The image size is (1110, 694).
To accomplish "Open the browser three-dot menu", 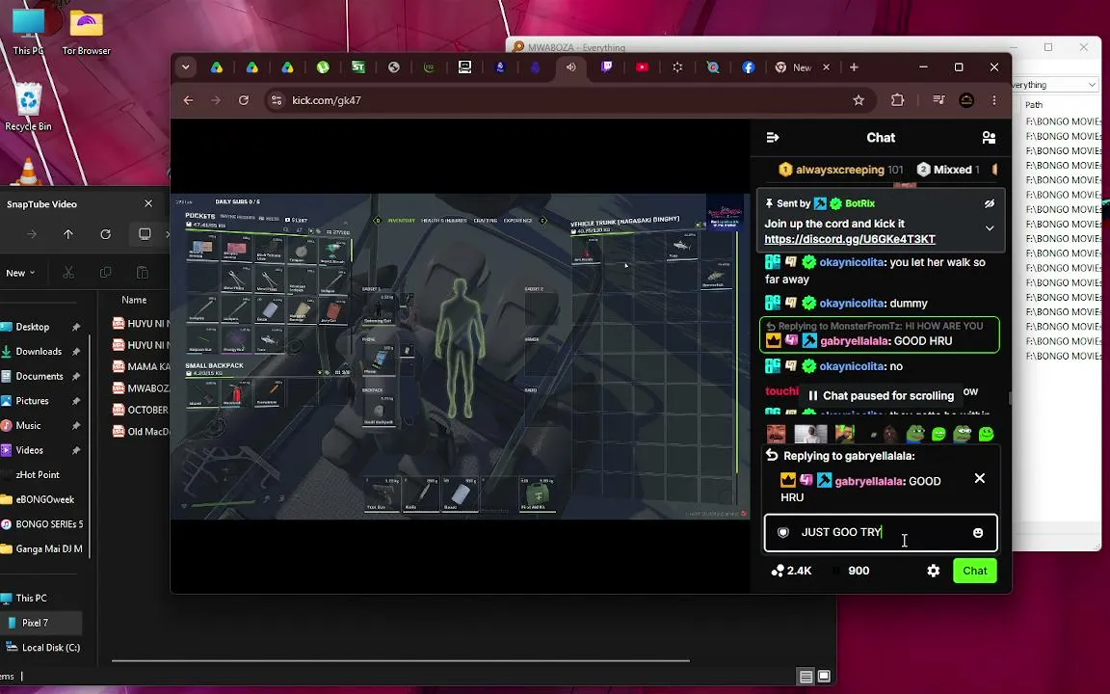I will (x=994, y=100).
